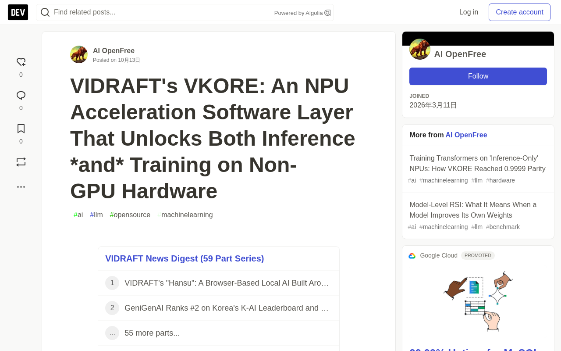This screenshot has width=561, height=351.
Task: Open the #opensource tag
Action: click(x=130, y=215)
